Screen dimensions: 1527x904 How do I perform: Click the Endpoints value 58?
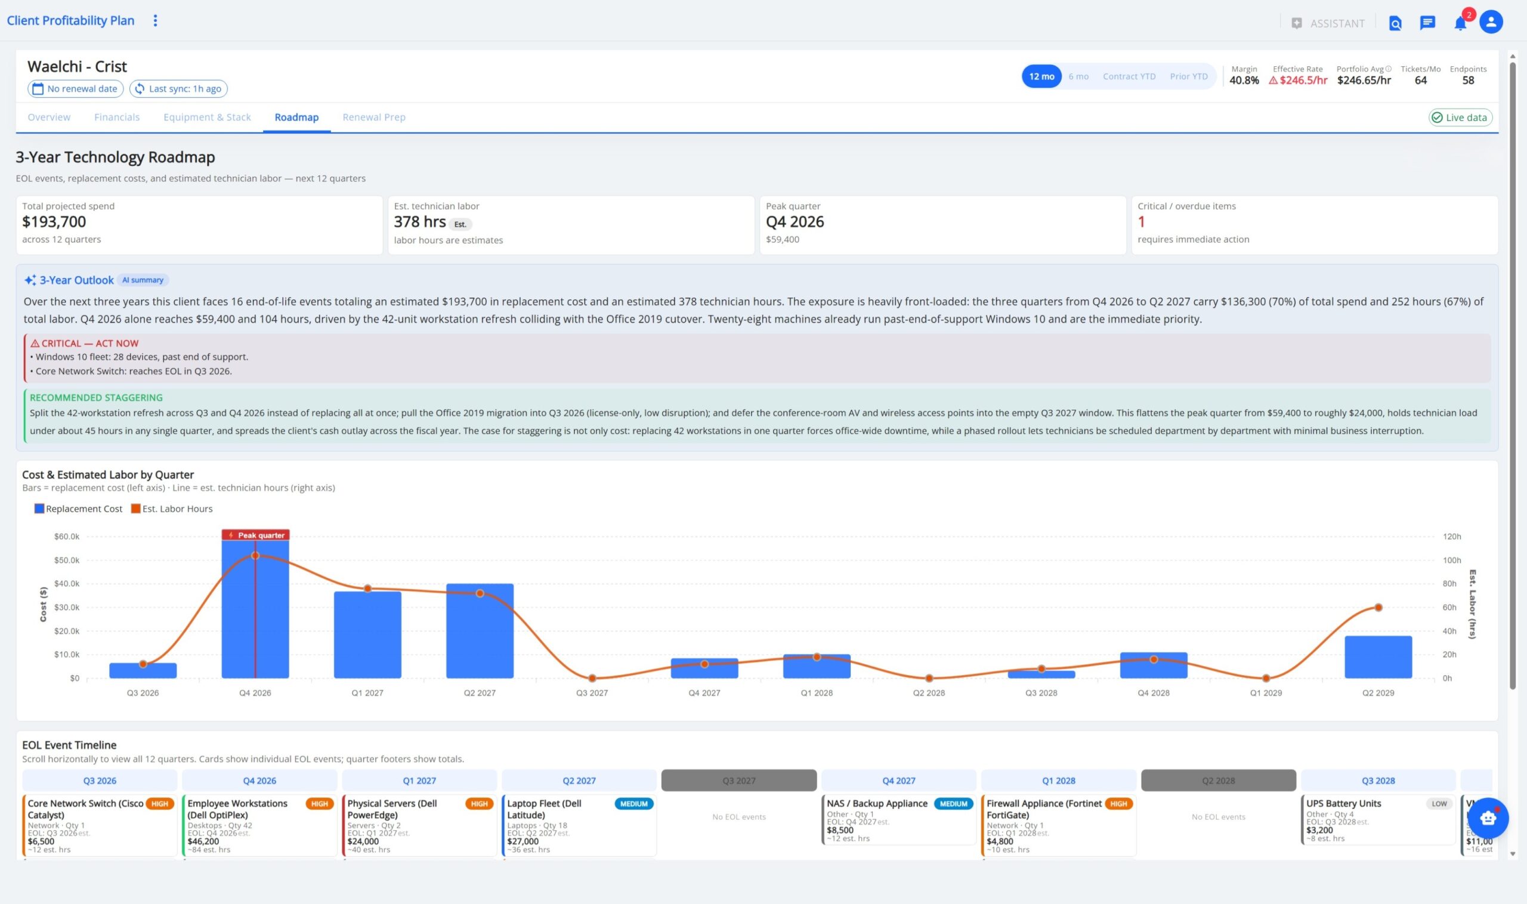[x=1468, y=81]
